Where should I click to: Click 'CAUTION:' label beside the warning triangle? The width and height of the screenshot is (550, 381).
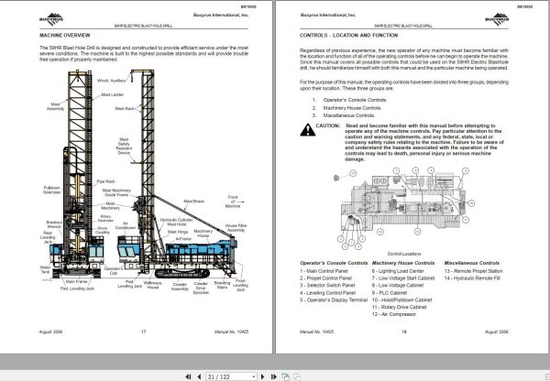(327, 125)
